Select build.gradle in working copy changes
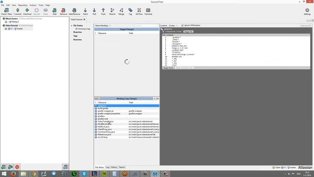314x177 pixels. coord(127,108)
